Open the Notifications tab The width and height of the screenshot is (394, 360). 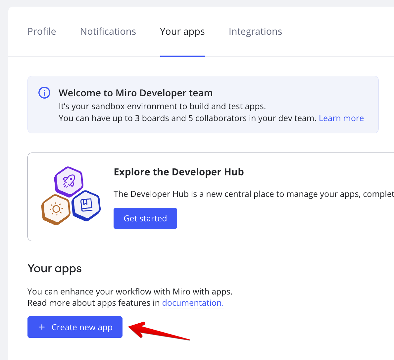[x=108, y=31]
